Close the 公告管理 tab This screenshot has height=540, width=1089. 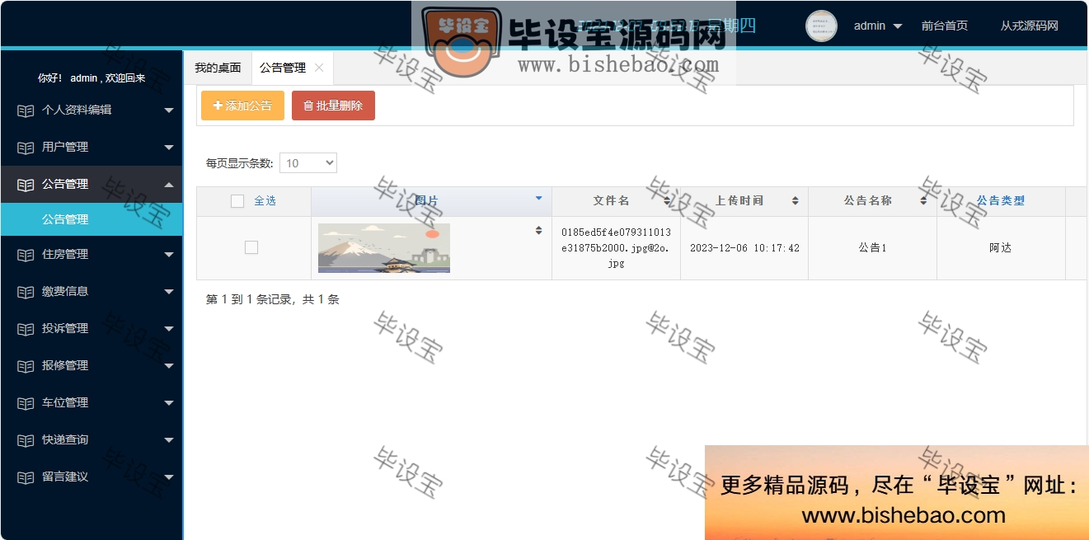[319, 68]
